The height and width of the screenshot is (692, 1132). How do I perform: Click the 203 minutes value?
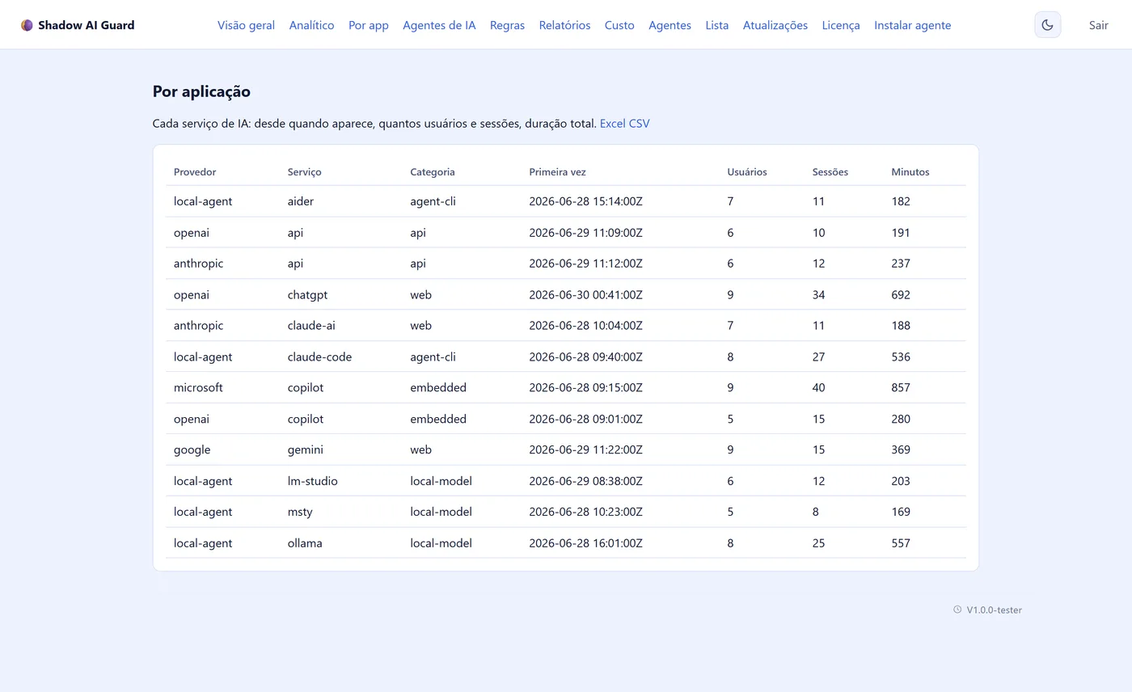coord(901,481)
